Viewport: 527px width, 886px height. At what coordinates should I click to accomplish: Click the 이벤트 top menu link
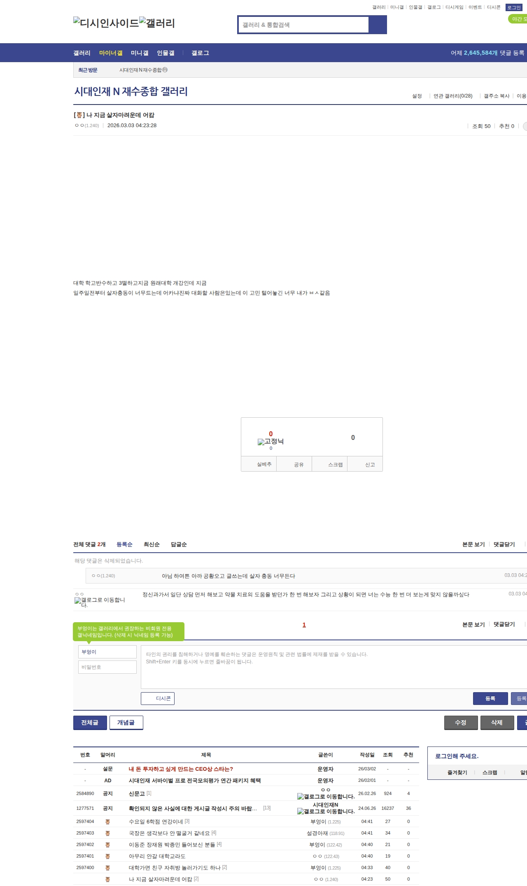(x=475, y=7)
